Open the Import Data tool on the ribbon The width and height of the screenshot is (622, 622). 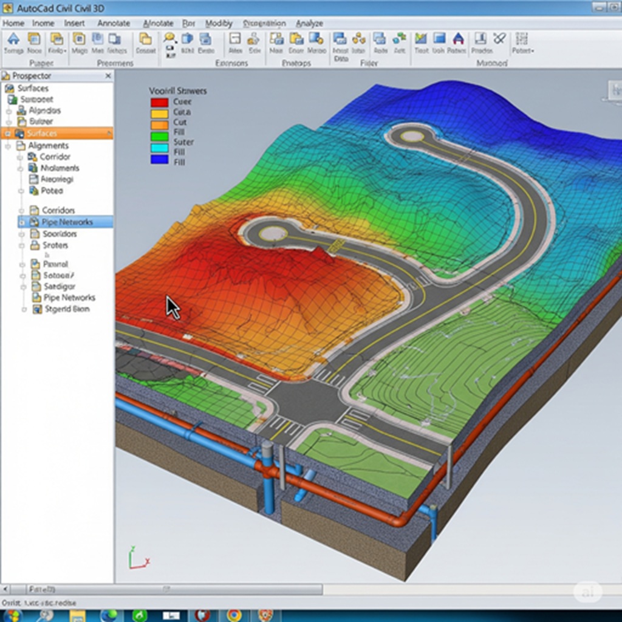[x=340, y=41]
